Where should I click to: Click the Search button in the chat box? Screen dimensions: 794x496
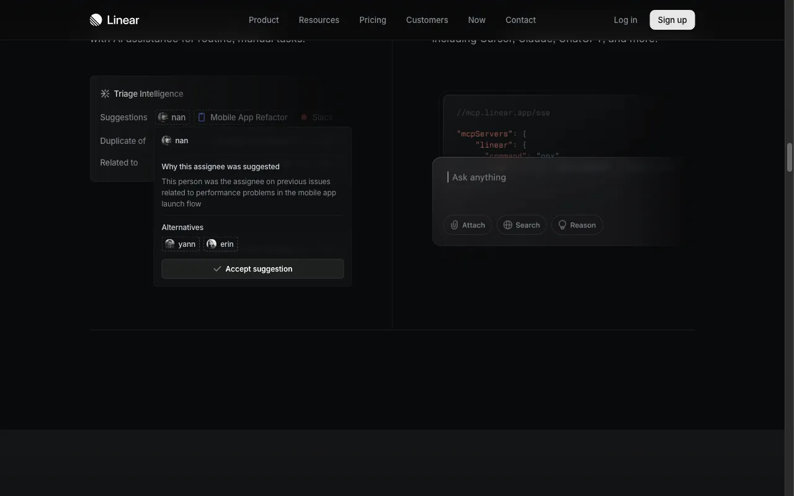point(522,225)
